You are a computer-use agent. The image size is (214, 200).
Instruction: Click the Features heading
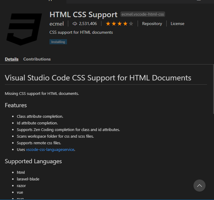click(16, 105)
